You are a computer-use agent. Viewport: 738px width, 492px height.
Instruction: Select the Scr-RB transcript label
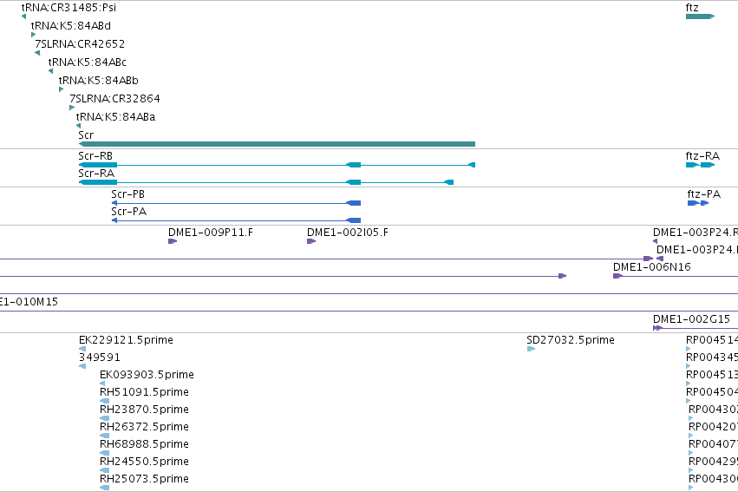(x=95, y=156)
